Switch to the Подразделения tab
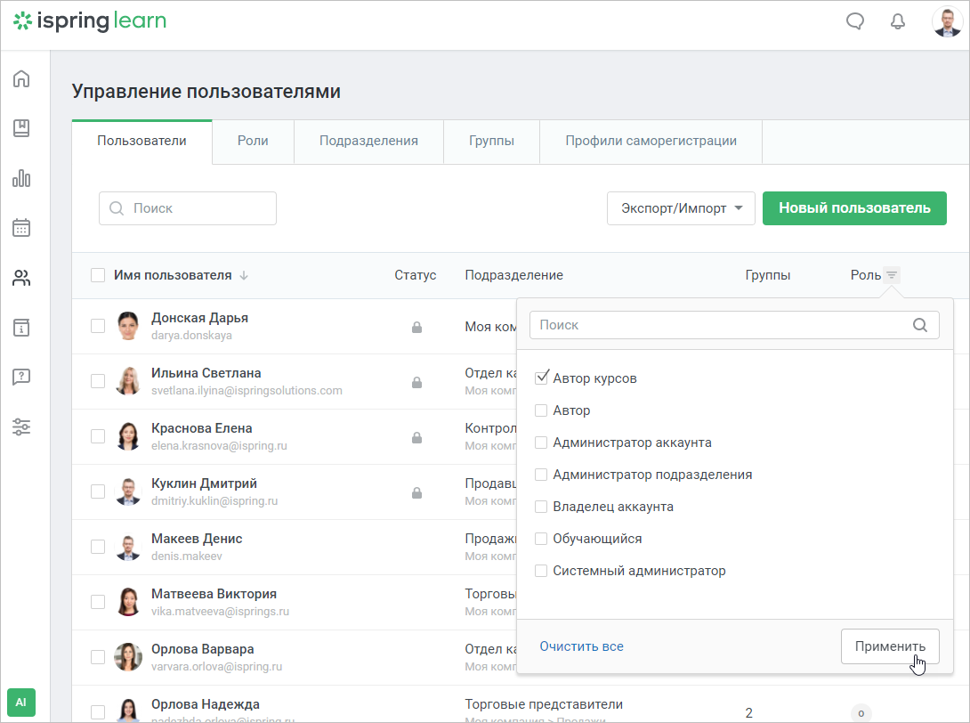This screenshot has width=970, height=723. pos(368,142)
